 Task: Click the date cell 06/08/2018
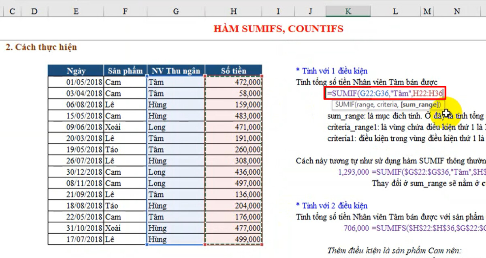click(x=76, y=105)
